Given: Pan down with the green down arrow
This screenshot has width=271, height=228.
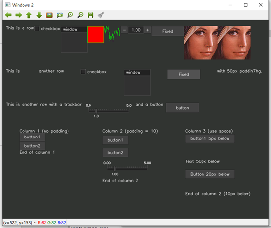Looking at the screenshot, I should (x=39, y=15).
